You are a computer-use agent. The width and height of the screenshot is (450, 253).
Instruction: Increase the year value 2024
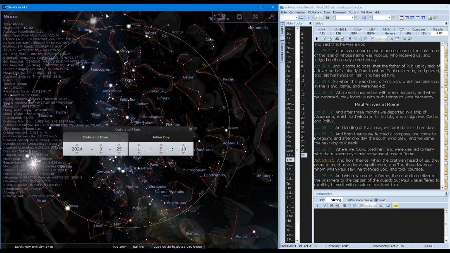77,144
